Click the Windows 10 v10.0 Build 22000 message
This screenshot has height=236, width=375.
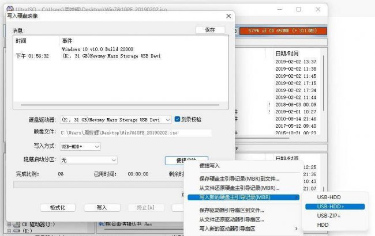97,49
